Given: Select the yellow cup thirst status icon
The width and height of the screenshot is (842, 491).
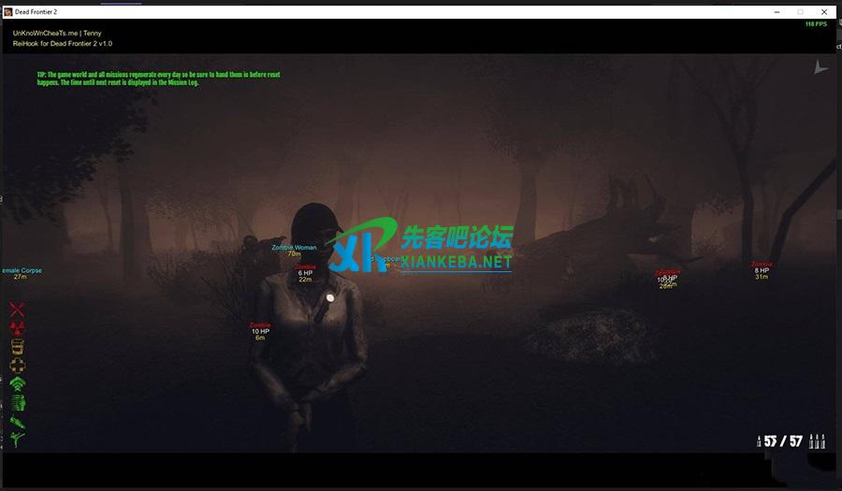Looking at the screenshot, I should [x=17, y=347].
